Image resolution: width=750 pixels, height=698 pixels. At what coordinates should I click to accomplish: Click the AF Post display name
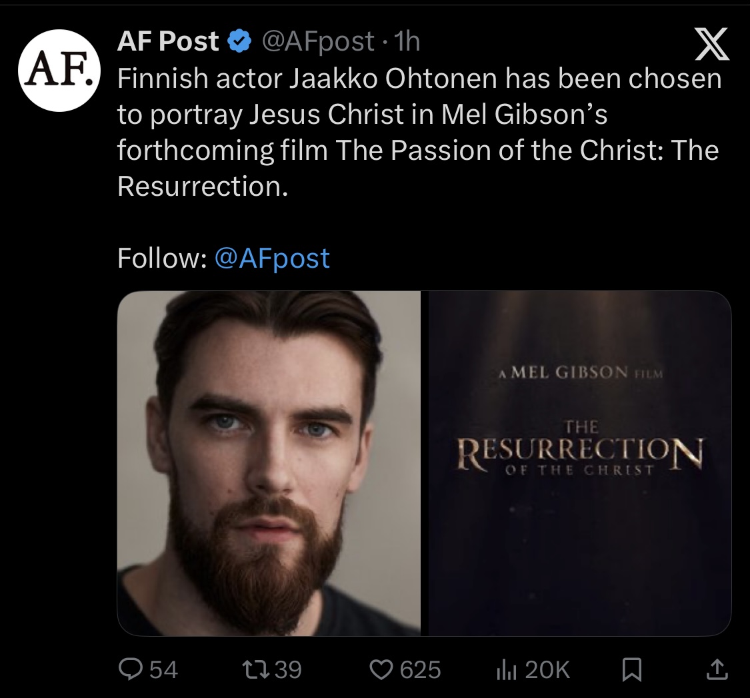click(x=169, y=41)
